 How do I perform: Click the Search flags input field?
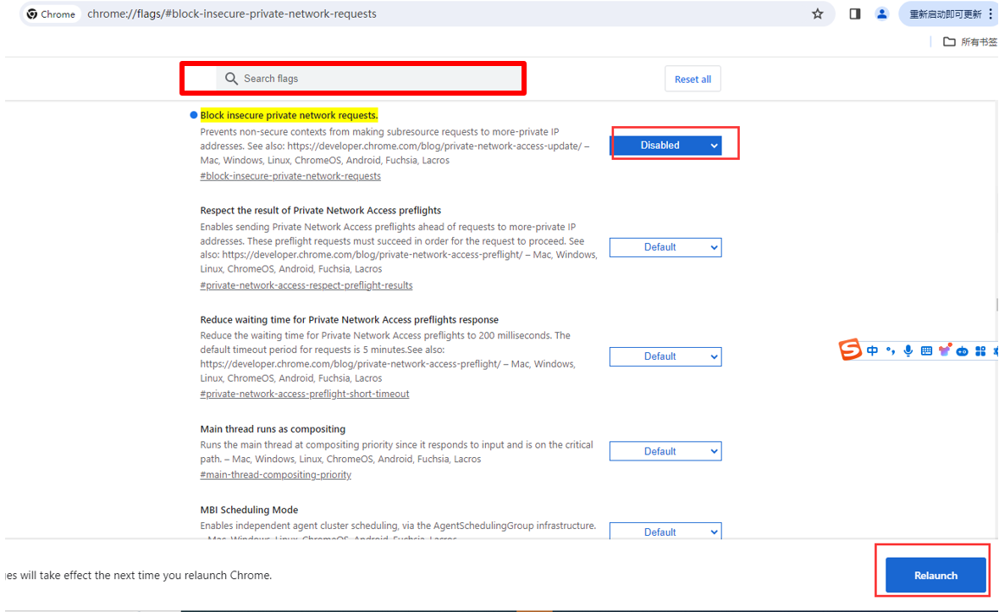(x=373, y=79)
